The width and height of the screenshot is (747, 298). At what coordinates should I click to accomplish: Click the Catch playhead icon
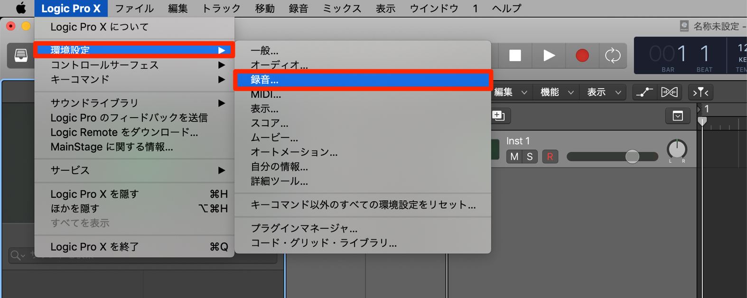(x=700, y=93)
